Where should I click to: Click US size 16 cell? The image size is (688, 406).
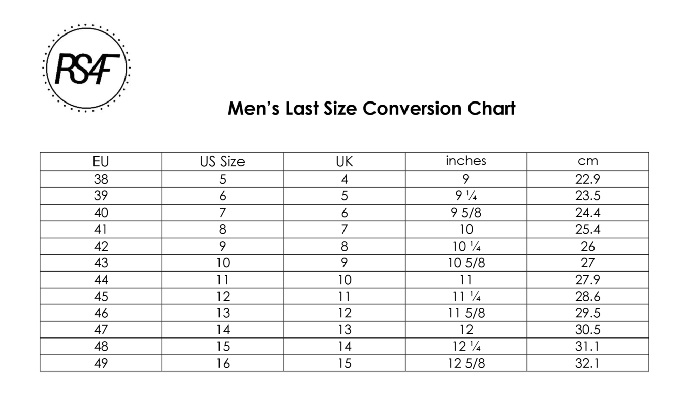pyautogui.click(x=223, y=363)
